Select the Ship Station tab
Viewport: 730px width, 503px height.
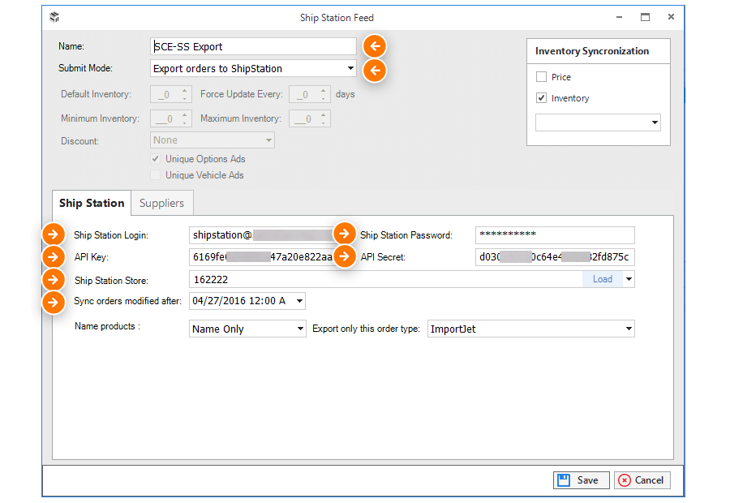[92, 203]
